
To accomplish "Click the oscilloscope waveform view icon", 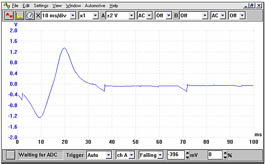I will (9, 16).
